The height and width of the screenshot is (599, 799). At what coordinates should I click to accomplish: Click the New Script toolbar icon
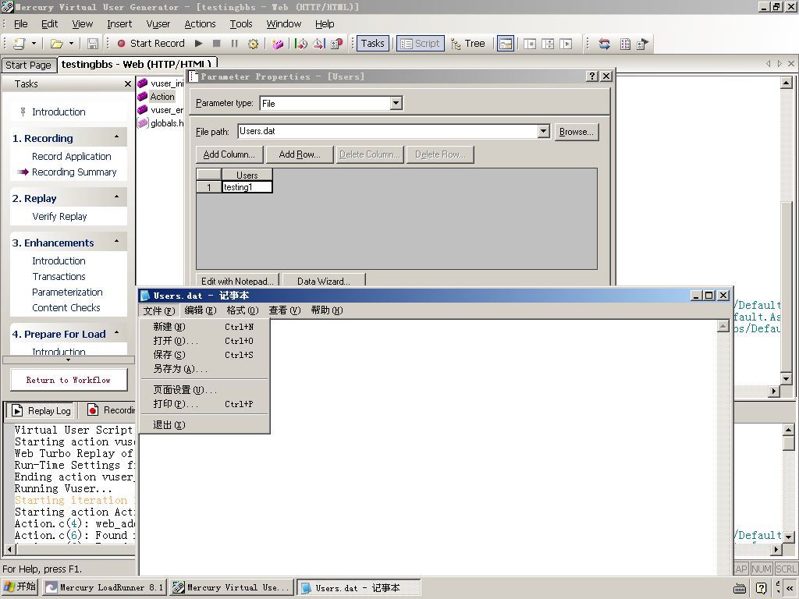tap(20, 44)
